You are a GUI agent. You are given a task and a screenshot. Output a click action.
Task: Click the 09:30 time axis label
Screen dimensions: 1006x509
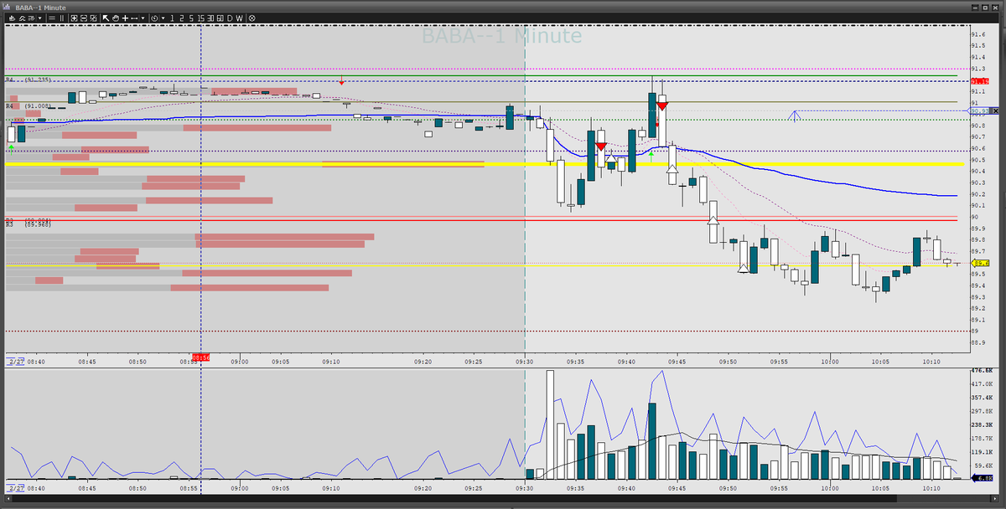[x=525, y=362]
